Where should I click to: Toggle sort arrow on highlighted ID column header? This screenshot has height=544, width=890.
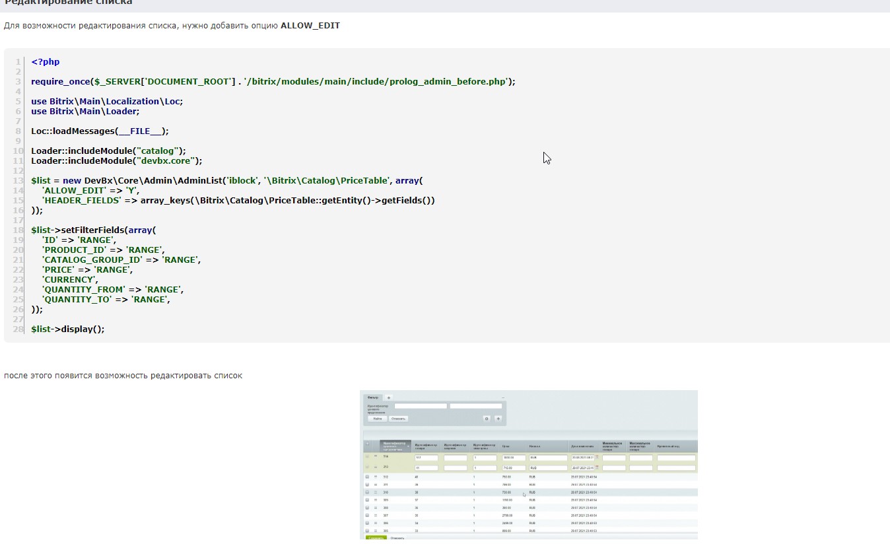click(409, 446)
